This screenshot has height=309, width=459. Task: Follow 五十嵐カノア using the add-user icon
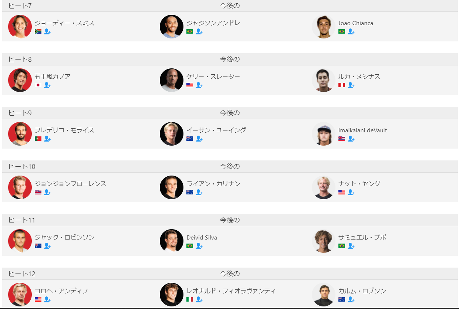(47, 85)
